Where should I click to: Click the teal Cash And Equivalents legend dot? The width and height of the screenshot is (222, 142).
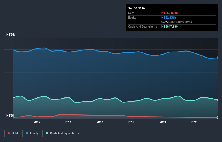click(x=47, y=133)
